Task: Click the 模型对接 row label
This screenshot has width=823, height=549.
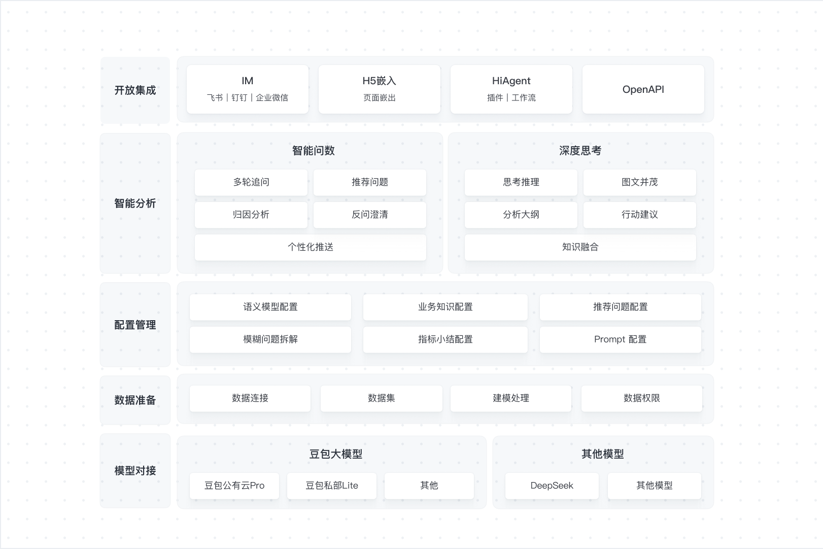Action: pos(135,470)
